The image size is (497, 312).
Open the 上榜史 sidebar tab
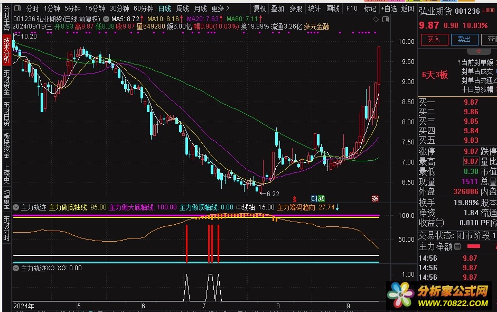pyautogui.click(x=6, y=174)
